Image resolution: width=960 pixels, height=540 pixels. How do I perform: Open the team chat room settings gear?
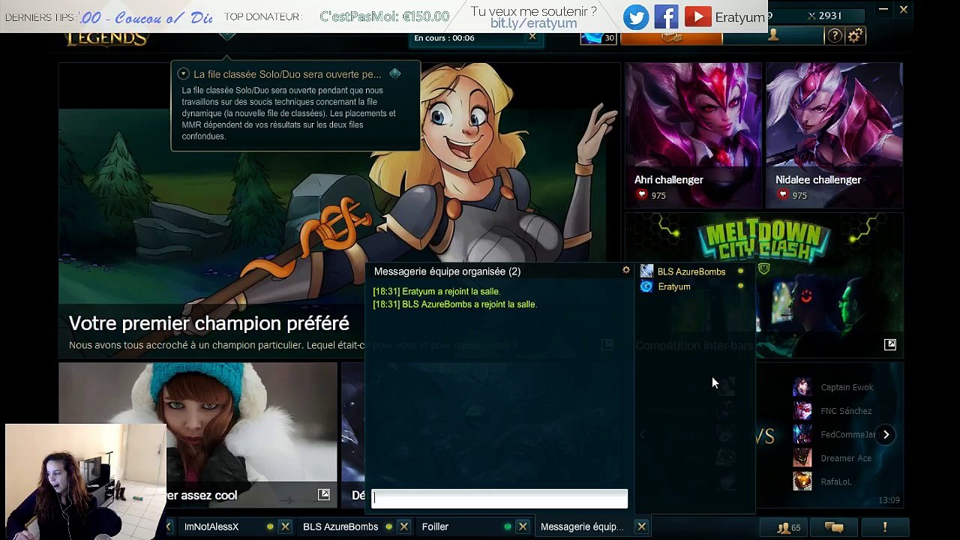[626, 270]
